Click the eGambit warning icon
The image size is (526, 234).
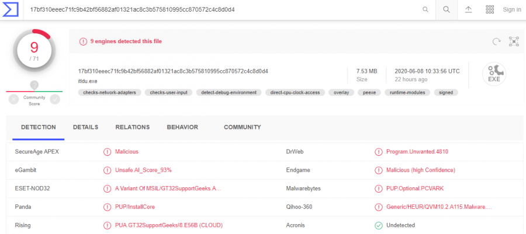107,170
